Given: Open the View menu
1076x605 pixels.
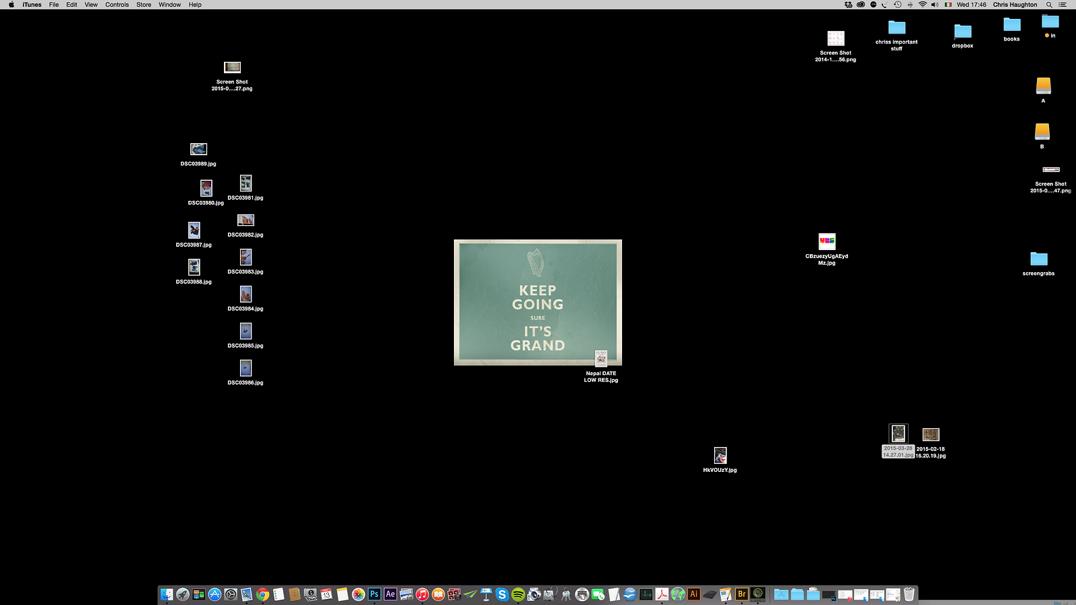Looking at the screenshot, I should click(91, 5).
